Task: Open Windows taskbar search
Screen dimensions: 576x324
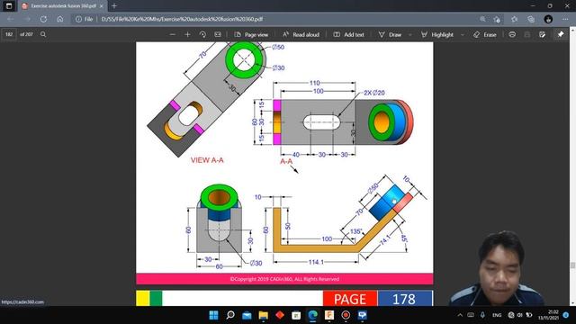Action: click(230, 315)
